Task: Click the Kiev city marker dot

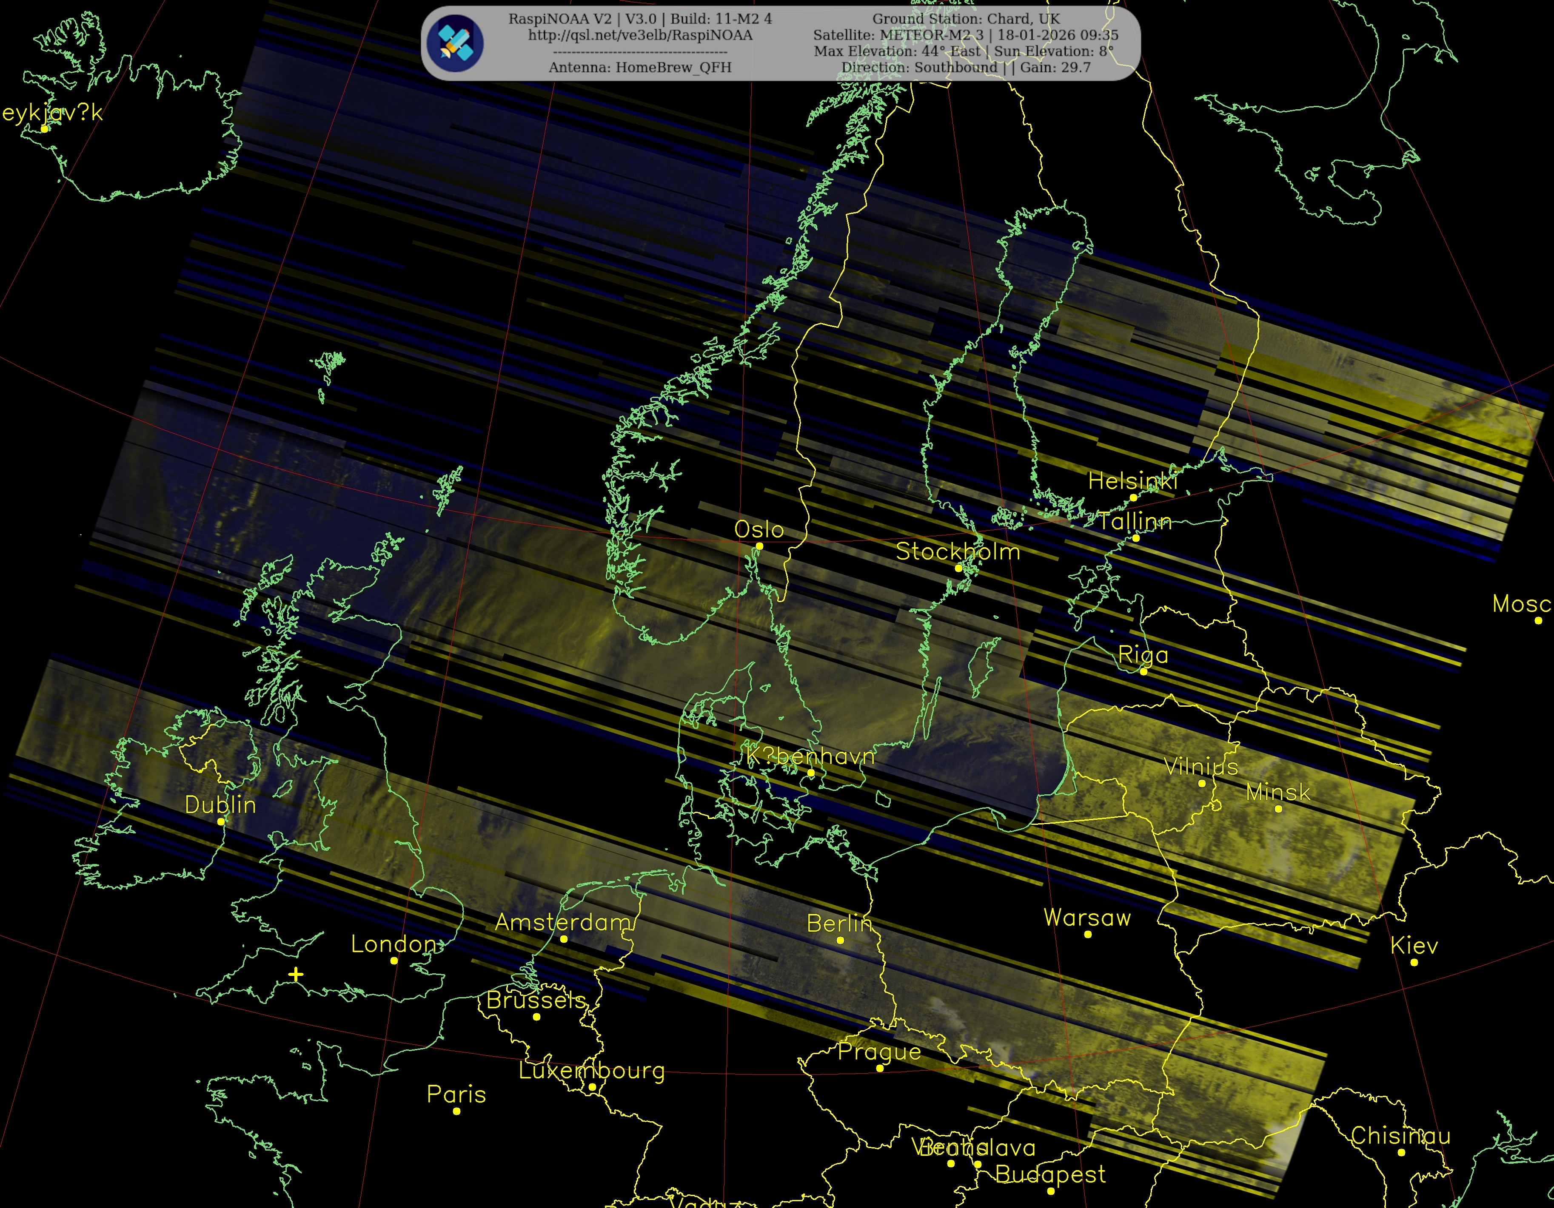Action: click(x=1414, y=962)
